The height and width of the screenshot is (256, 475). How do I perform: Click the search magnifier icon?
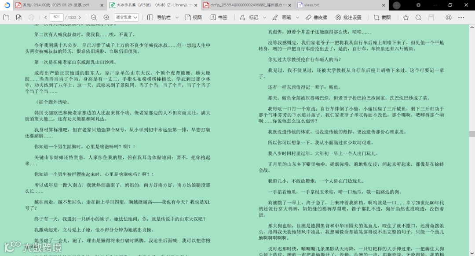click(x=418, y=18)
